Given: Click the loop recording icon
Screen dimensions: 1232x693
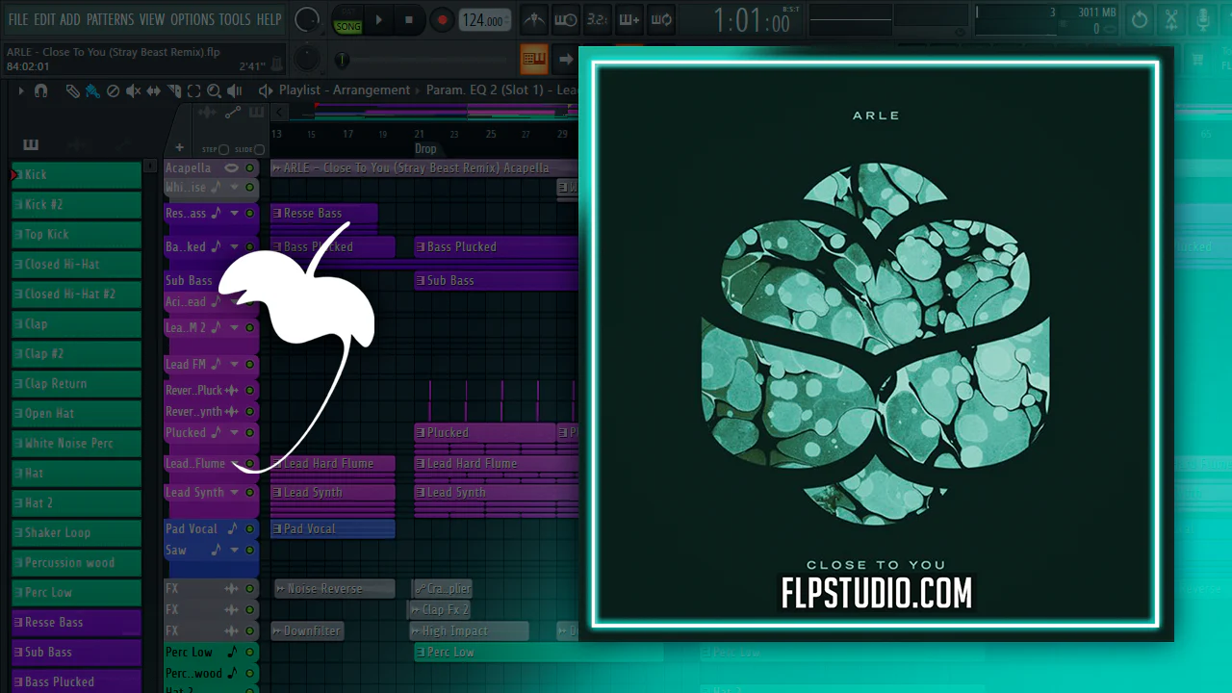Looking at the screenshot, I should click(660, 19).
